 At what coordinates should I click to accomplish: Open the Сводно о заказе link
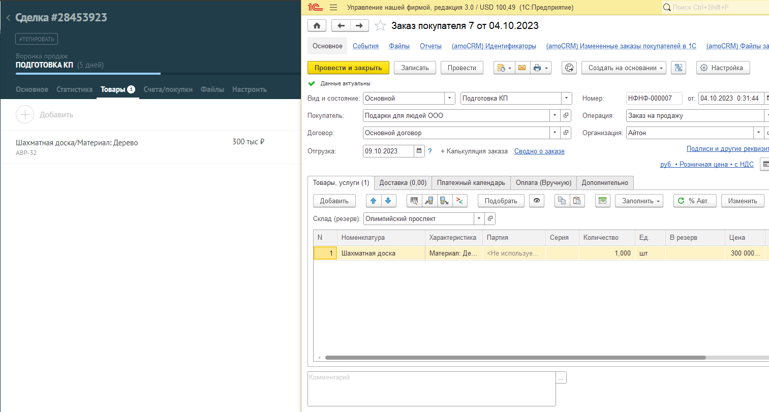coord(539,151)
